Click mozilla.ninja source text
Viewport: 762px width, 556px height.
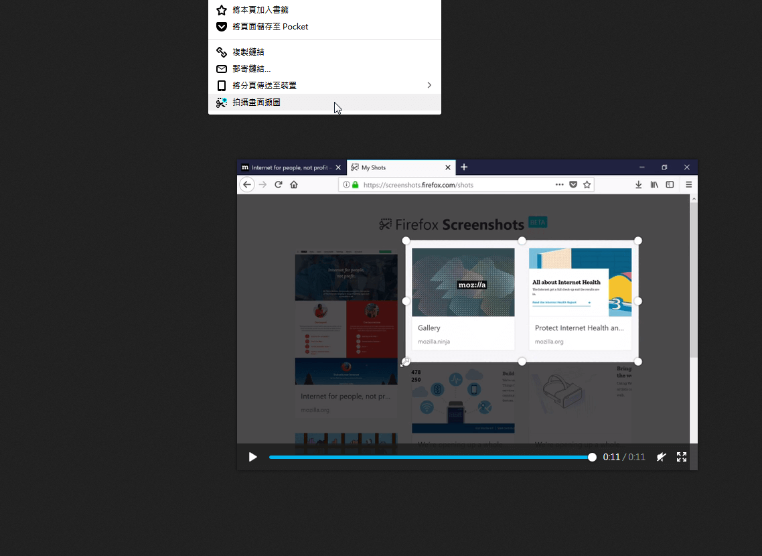pyautogui.click(x=434, y=342)
